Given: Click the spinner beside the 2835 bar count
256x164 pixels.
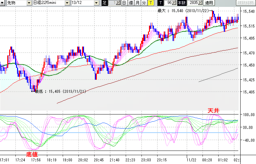Looking at the screenshot, I should [200, 3].
